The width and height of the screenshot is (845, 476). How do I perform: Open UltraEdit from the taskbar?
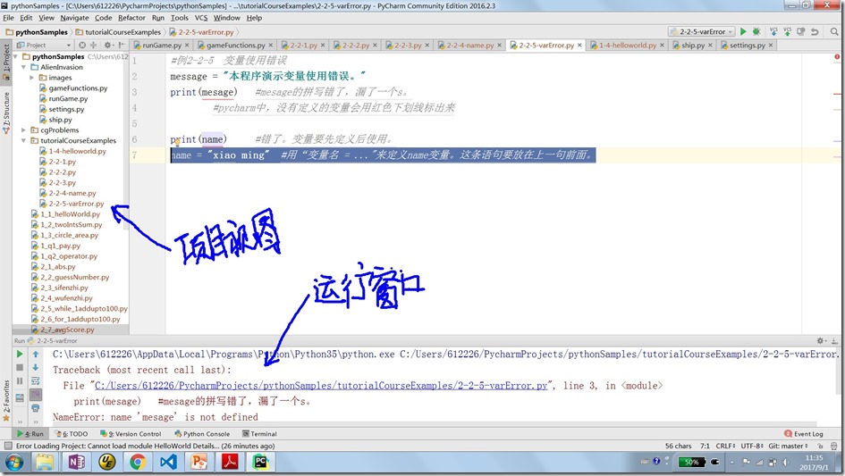pos(106,462)
